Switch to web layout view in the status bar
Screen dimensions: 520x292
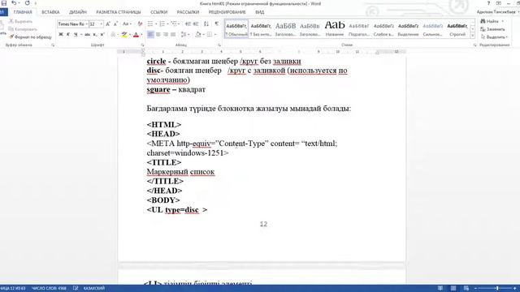click(x=466, y=289)
